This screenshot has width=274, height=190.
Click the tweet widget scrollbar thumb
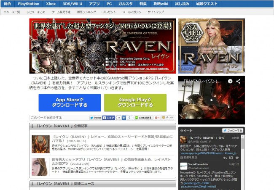click(x=242, y=144)
